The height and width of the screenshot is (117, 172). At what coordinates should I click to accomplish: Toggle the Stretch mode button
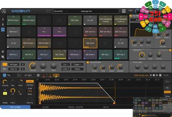30,81
